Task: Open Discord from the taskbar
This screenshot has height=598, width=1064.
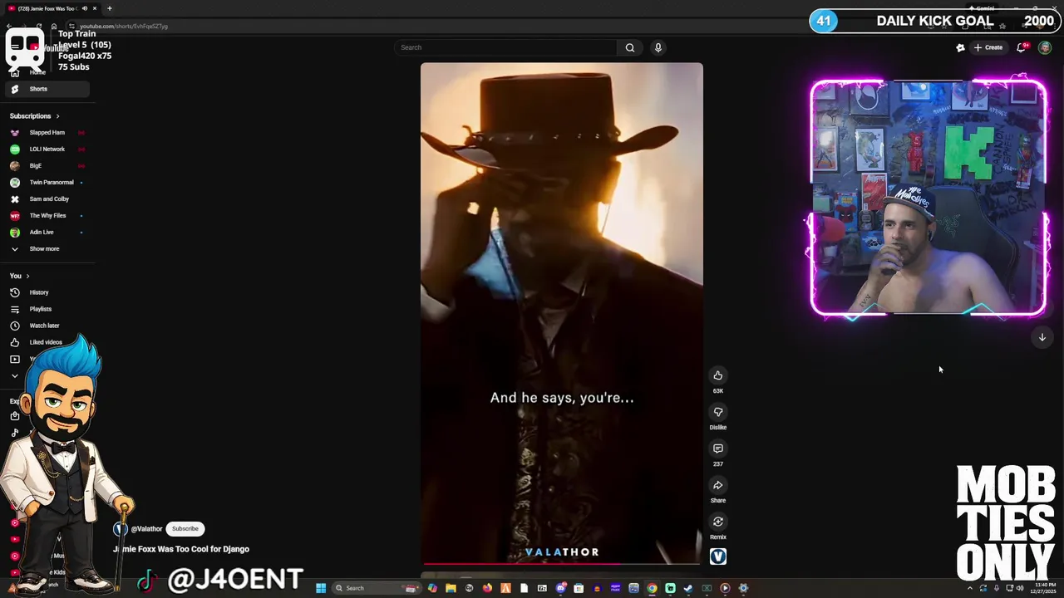Action: click(560, 588)
